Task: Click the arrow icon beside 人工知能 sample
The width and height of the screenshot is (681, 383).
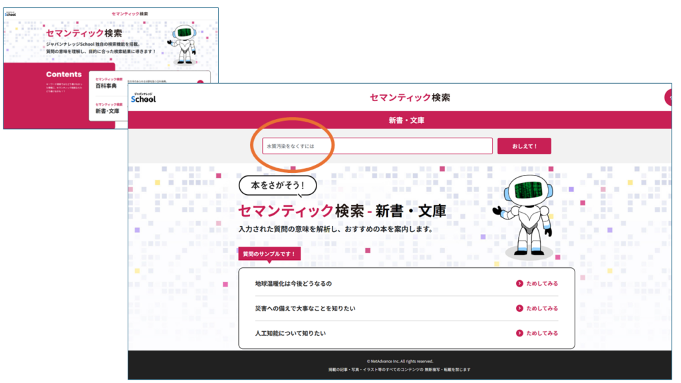Action: click(x=519, y=333)
